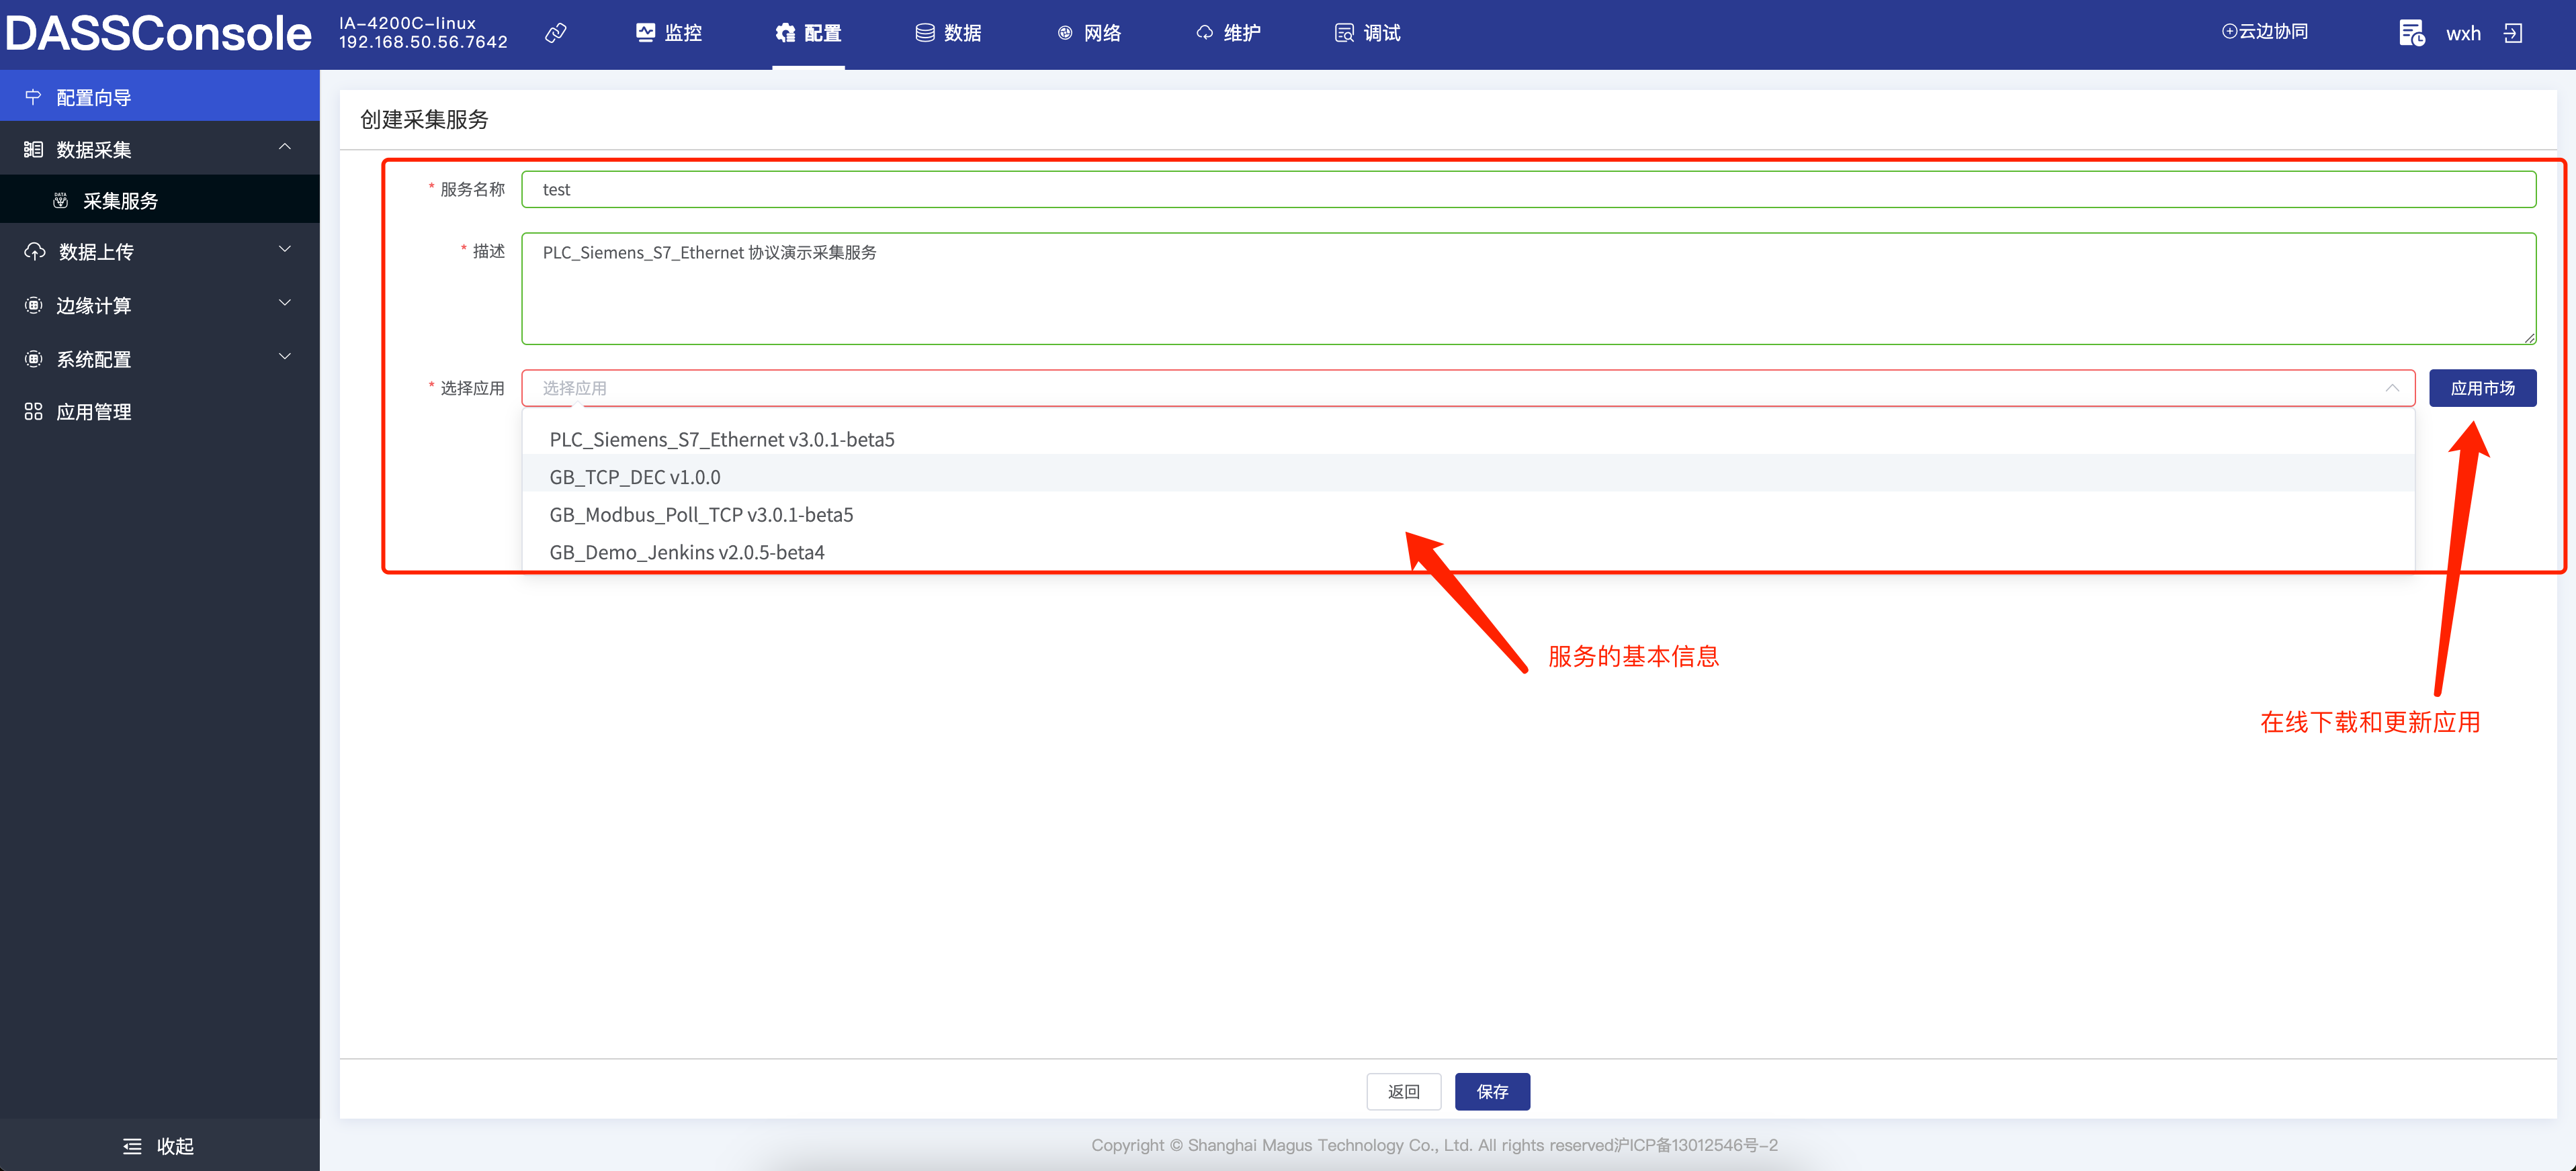Click the 配置向导 signpost icon
Image resolution: width=2576 pixels, height=1171 pixels.
pyautogui.click(x=33, y=97)
